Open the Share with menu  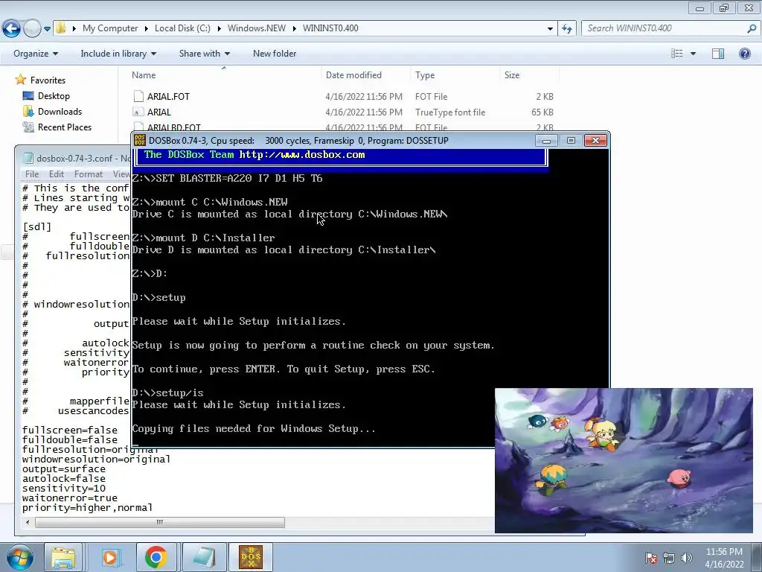(x=204, y=54)
